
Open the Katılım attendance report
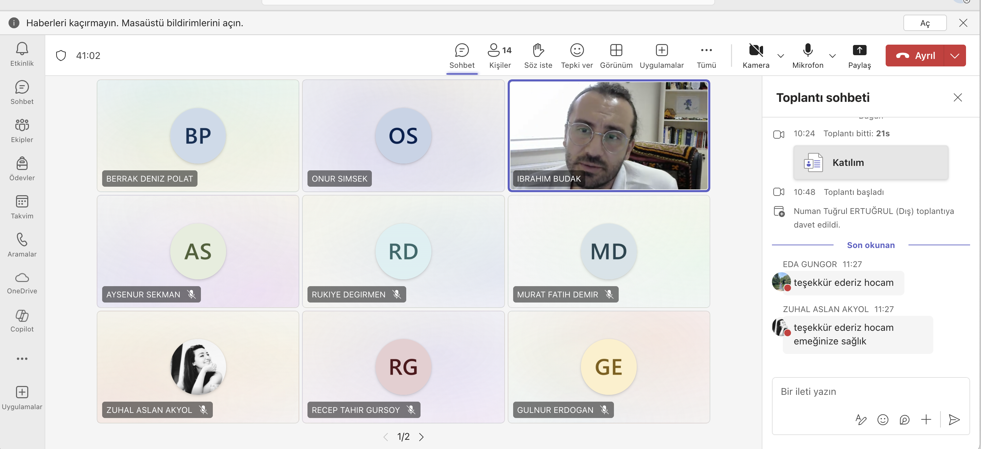871,162
